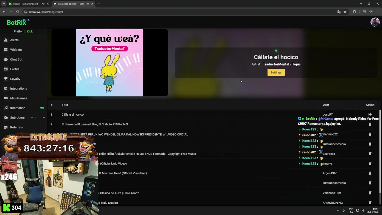The image size is (382, 215).
Task: Open the Referrals section
Action: 16,127
